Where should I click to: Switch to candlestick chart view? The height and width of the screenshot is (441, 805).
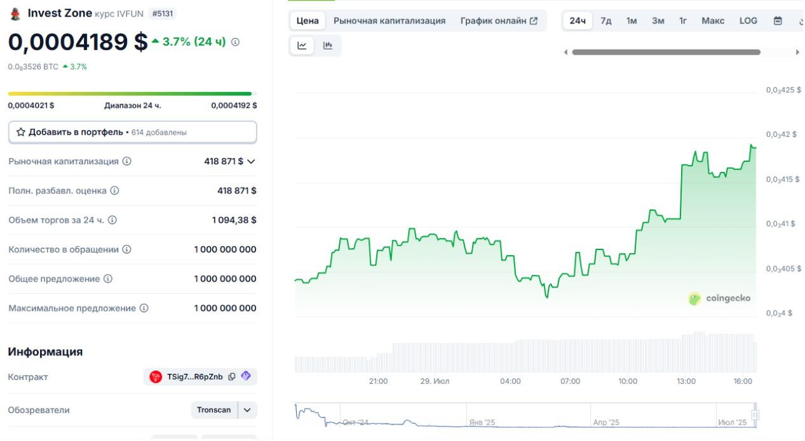tap(328, 46)
